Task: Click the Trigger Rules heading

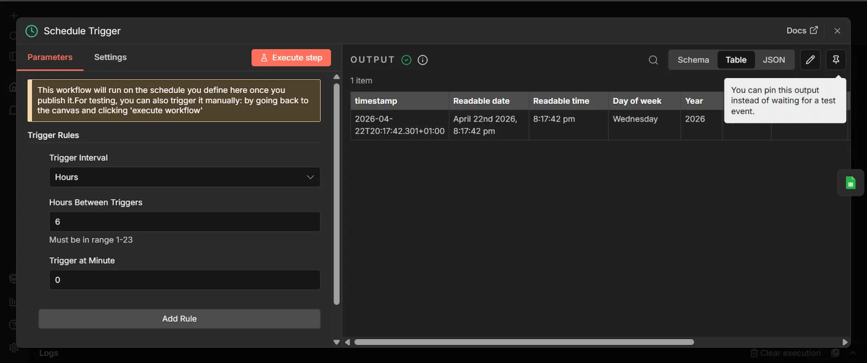Action: pos(53,135)
